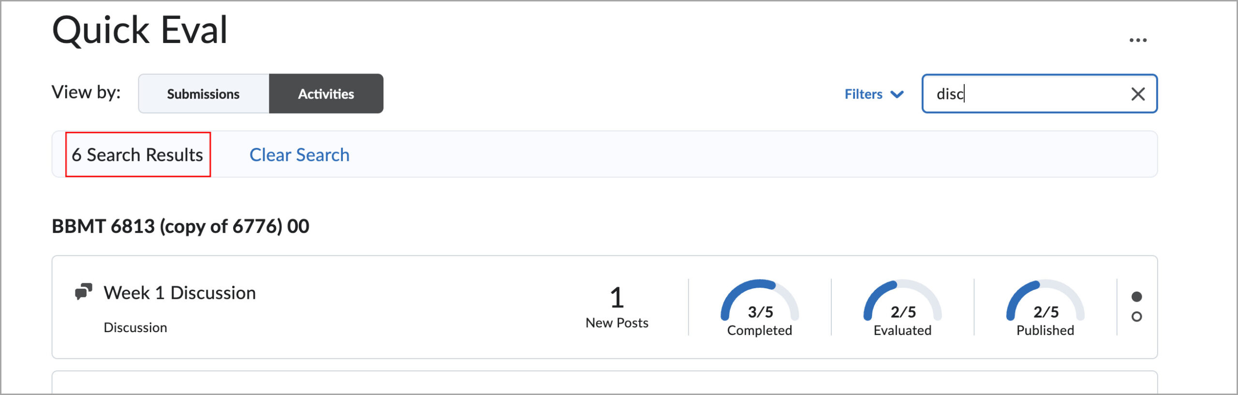Switch to the Submissions tab
Viewport: 1238px width, 395px height.
point(203,94)
